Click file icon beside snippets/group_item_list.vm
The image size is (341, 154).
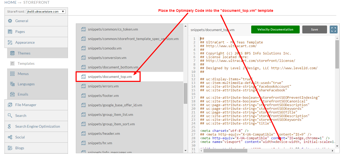tap(83, 115)
